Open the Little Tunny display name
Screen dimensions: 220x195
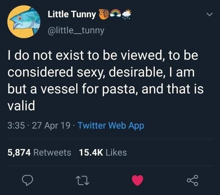(72, 15)
